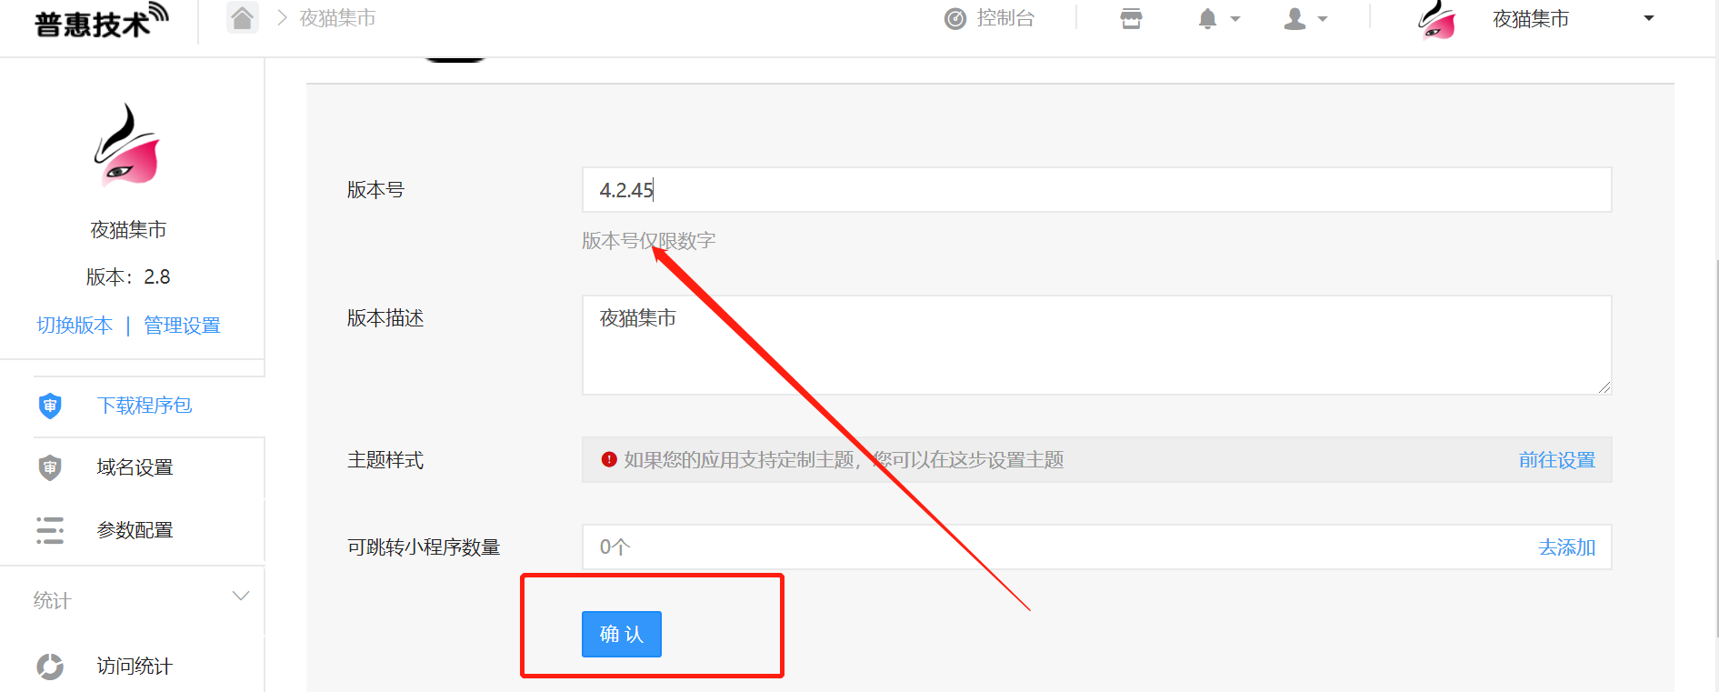Click the blue shield icon beside 下载程序包

(x=50, y=406)
